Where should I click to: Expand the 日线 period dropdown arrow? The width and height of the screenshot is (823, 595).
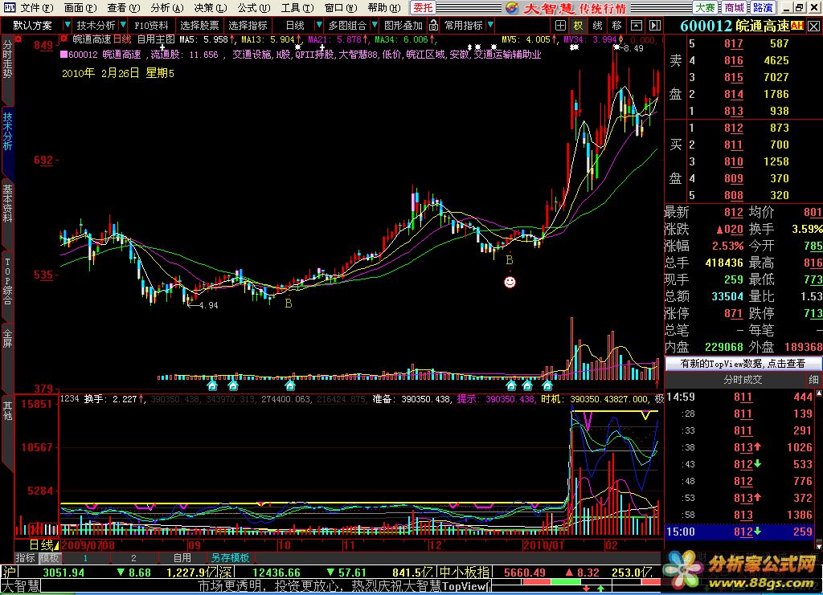click(x=318, y=25)
